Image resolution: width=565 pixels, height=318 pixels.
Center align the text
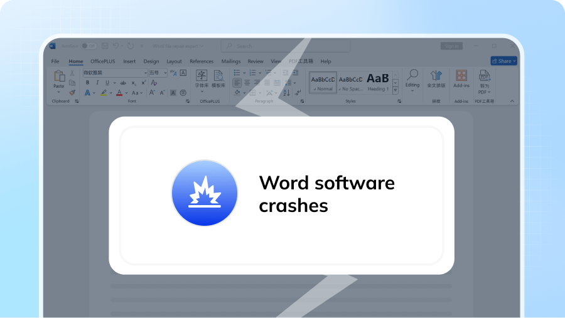[247, 83]
